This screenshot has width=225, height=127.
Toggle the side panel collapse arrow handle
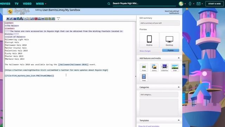(x=136, y=76)
